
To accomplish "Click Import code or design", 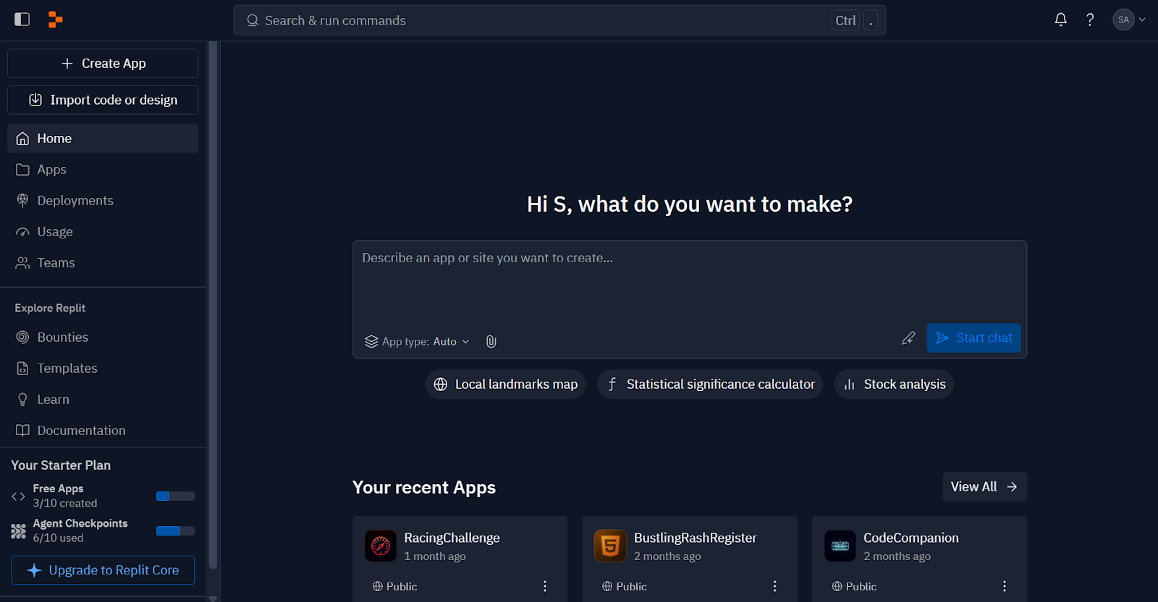I will click(103, 100).
